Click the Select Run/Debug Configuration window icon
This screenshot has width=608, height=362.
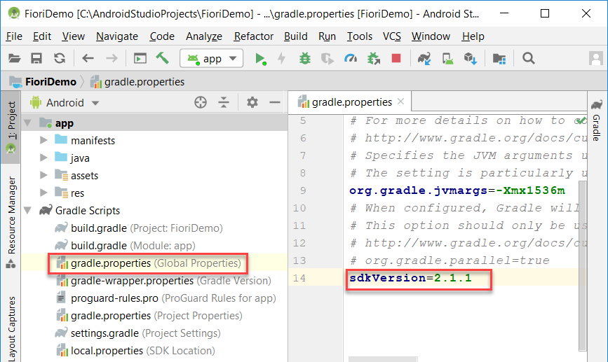[x=140, y=58]
